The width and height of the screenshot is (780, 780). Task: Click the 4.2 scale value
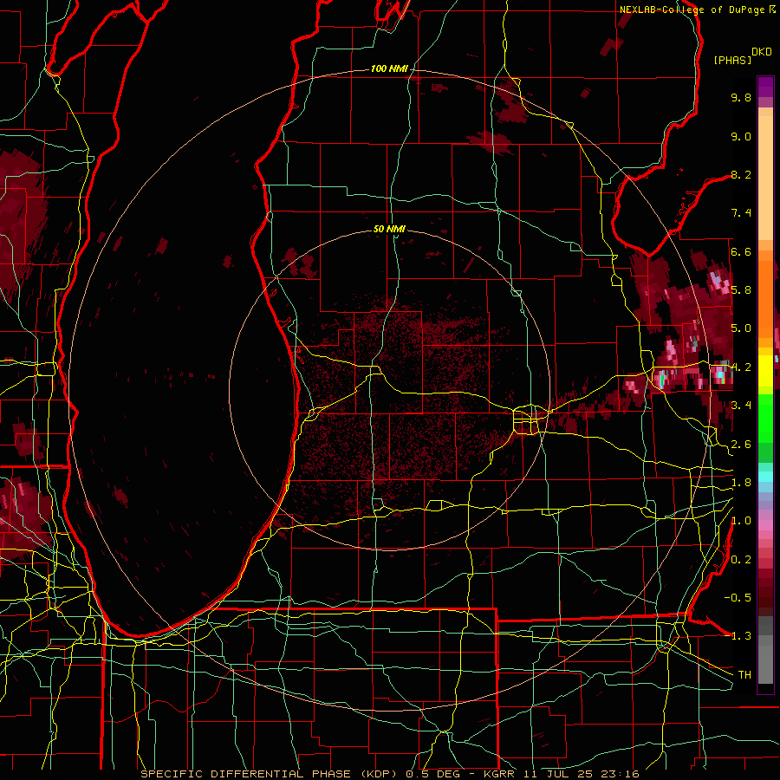pyautogui.click(x=741, y=367)
